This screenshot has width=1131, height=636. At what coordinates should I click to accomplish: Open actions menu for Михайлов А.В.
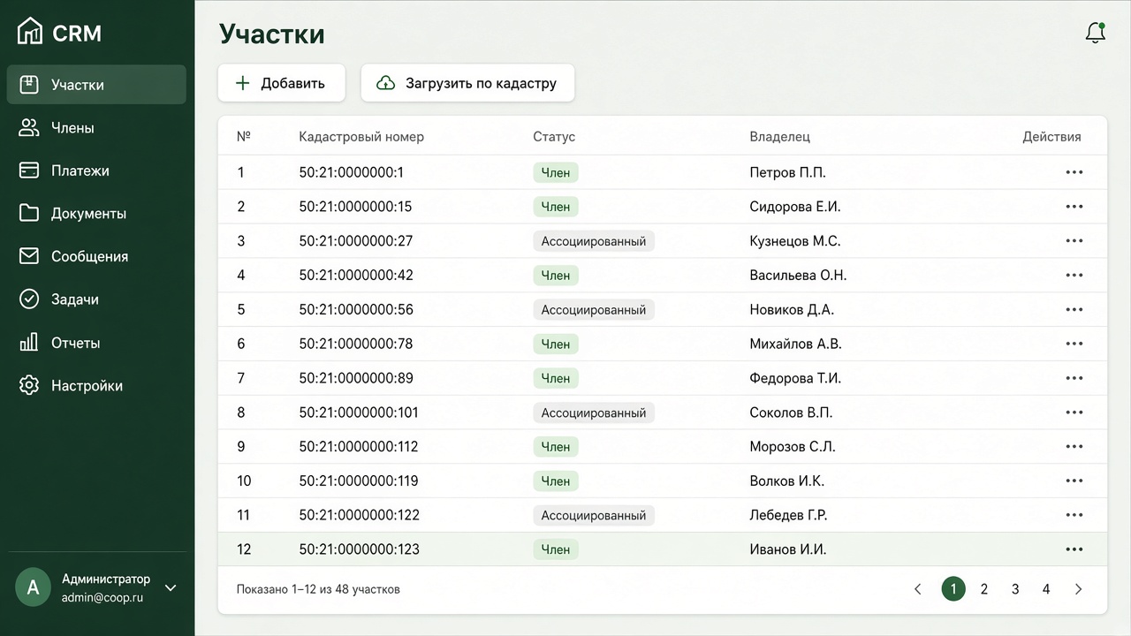[x=1074, y=344]
